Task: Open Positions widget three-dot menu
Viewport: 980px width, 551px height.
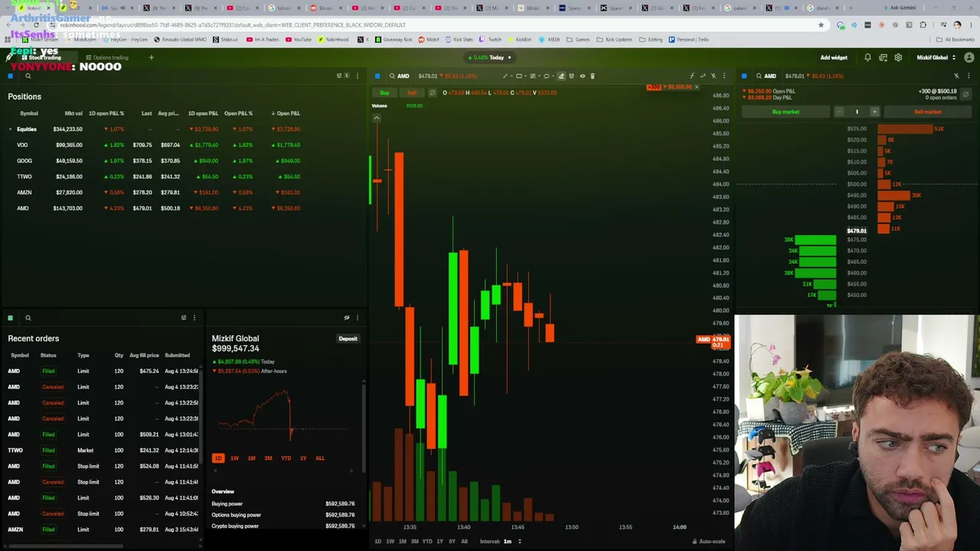Action: point(357,76)
